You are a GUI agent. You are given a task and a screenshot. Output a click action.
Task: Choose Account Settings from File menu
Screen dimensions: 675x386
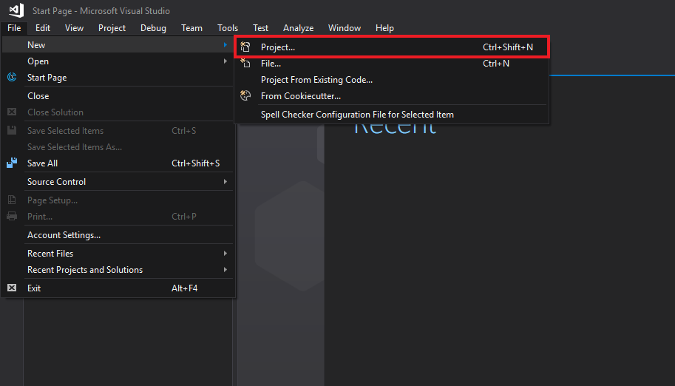tap(64, 235)
